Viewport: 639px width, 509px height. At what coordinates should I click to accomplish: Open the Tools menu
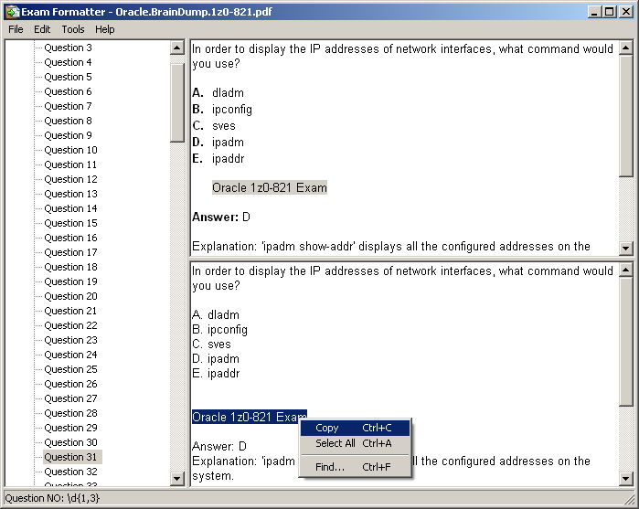[x=73, y=29]
